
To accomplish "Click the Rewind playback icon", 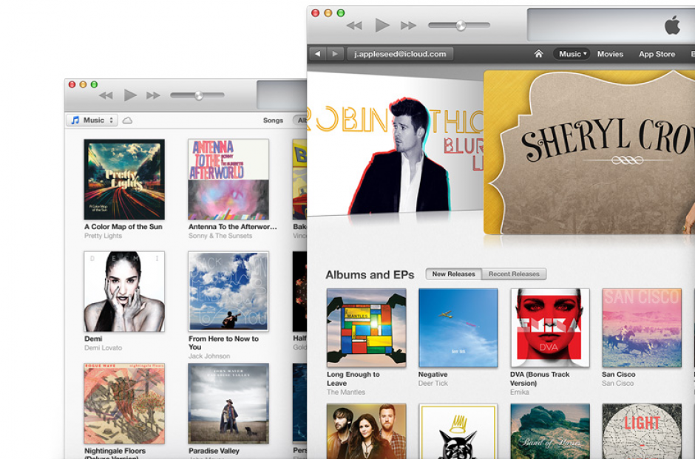I will (x=353, y=24).
